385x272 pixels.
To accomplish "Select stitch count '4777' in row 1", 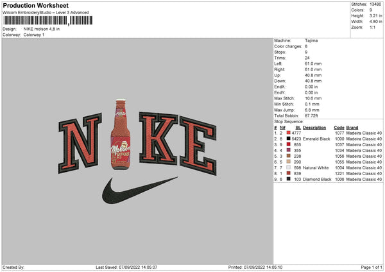I will (296, 133).
